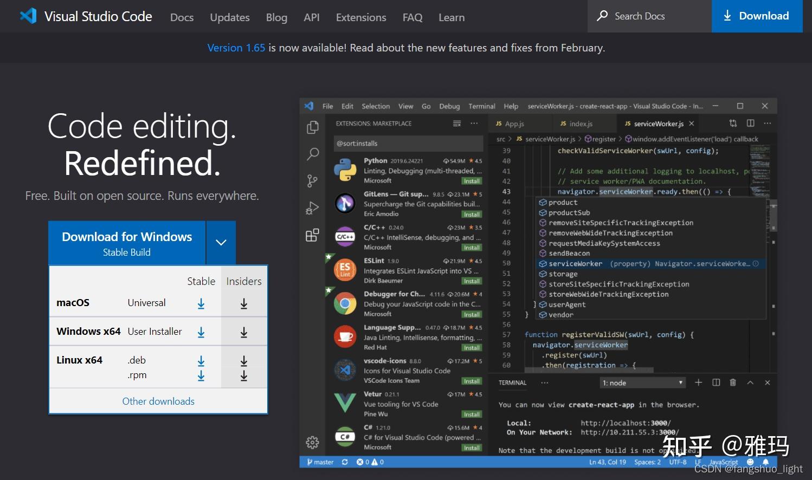812x480 pixels.
Task: Open the Source Control view
Action: point(312,181)
